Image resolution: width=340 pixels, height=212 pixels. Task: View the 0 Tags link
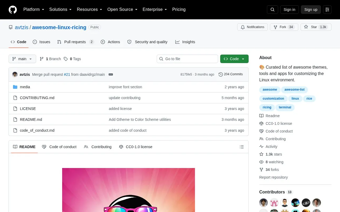(72, 59)
